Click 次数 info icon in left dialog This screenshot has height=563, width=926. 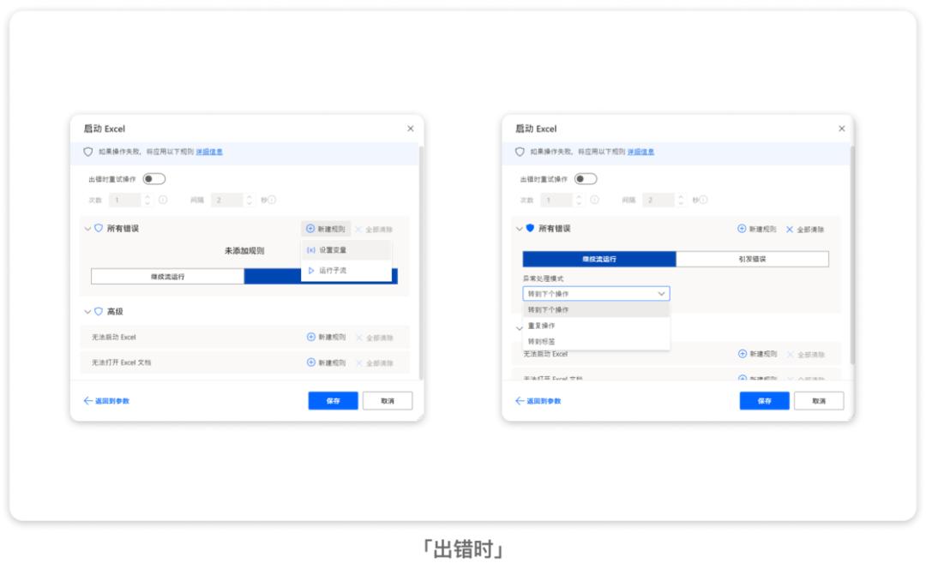point(163,200)
